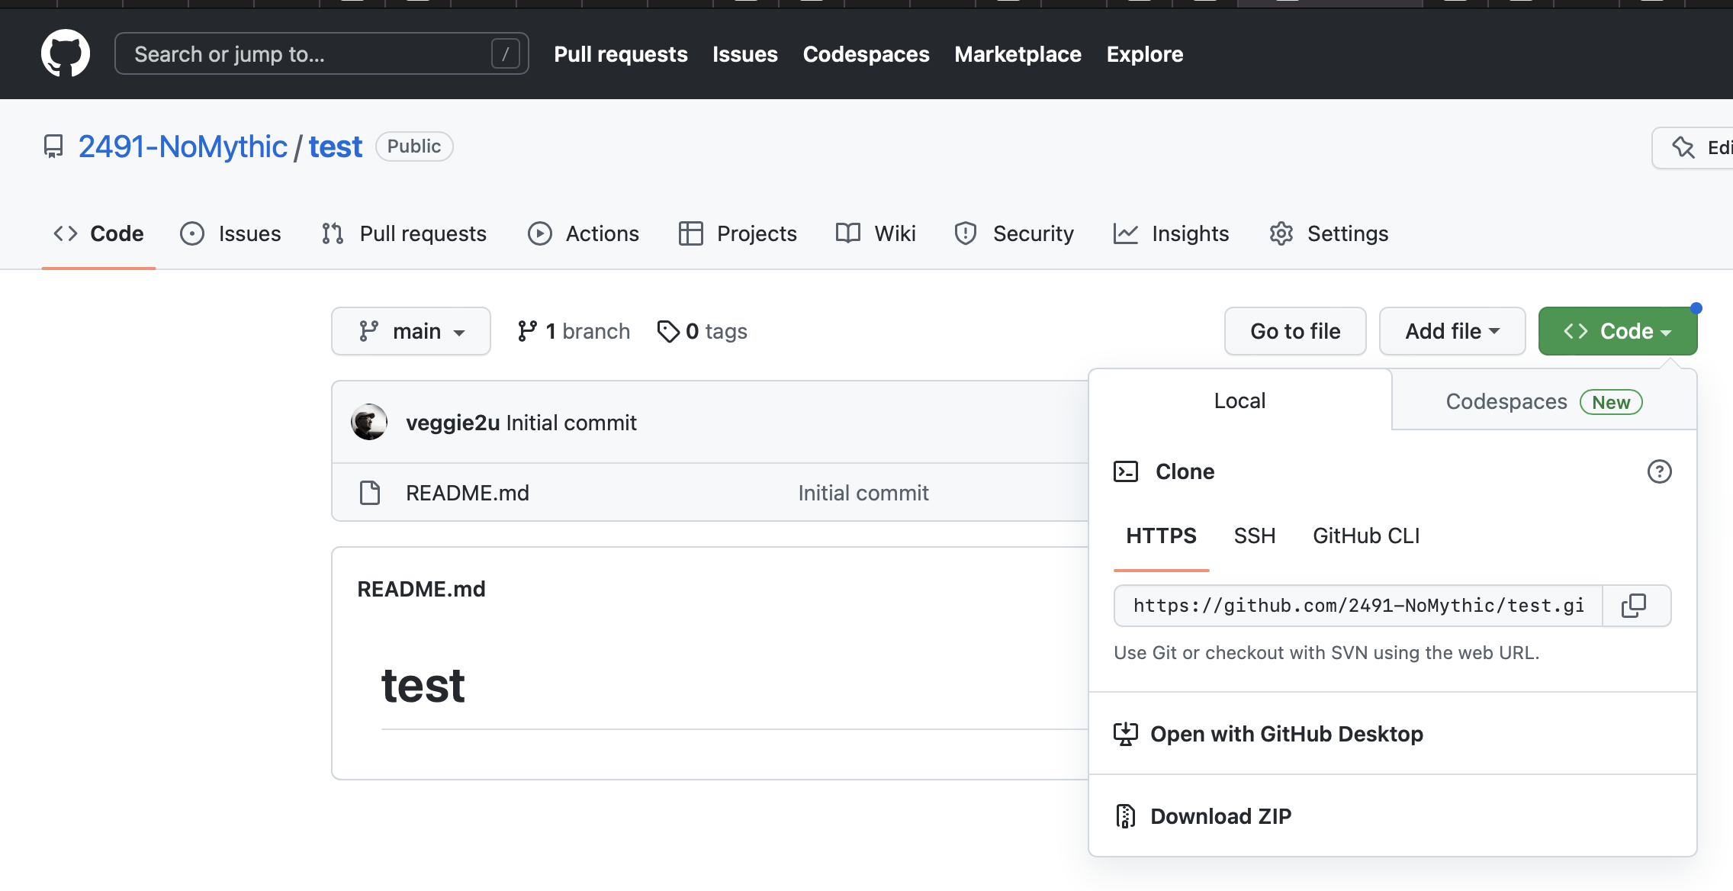Open the Initial commit message beside veggie2u

[571, 423]
